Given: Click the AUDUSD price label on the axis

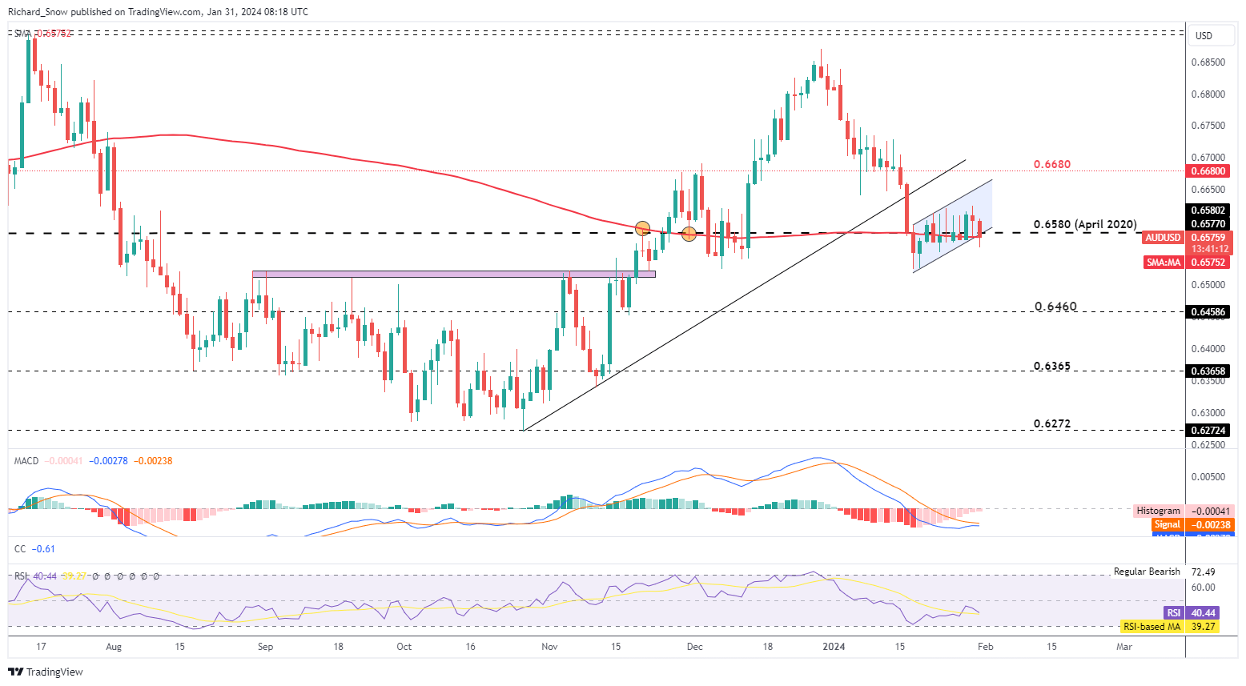Looking at the screenshot, I should click(1163, 238).
